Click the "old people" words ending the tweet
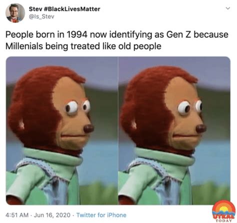Image resolution: width=237 pixels, height=223 pixels. coord(139,47)
